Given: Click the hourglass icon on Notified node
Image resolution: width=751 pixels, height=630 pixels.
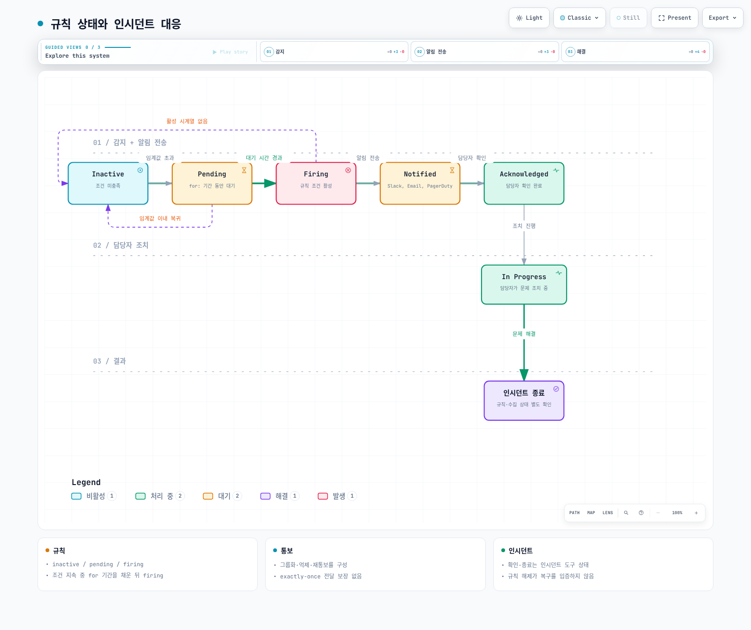Looking at the screenshot, I should [452, 170].
